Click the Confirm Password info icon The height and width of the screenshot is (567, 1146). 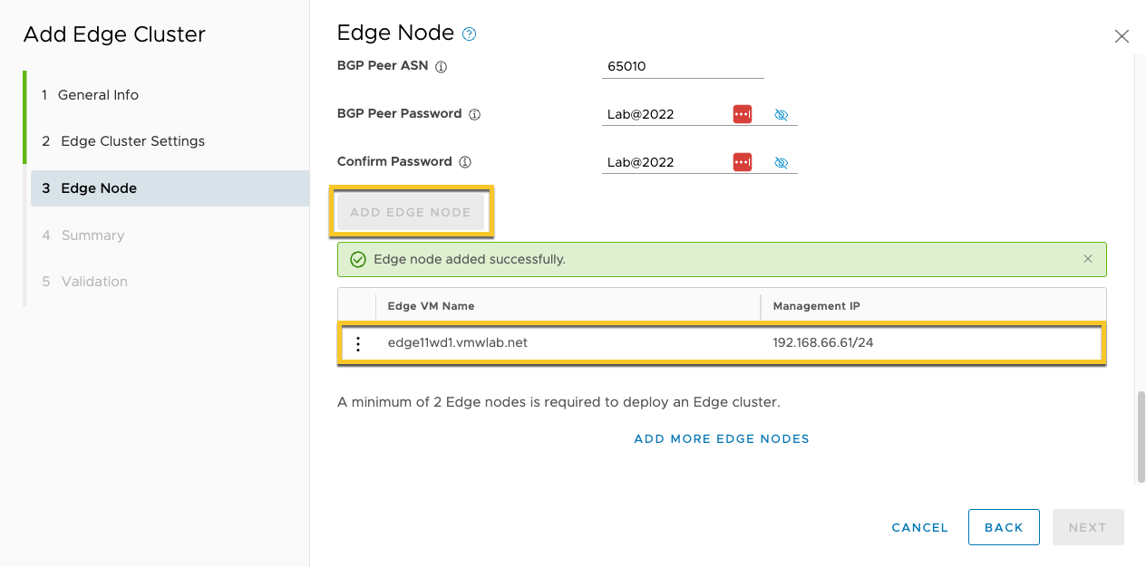[465, 163]
